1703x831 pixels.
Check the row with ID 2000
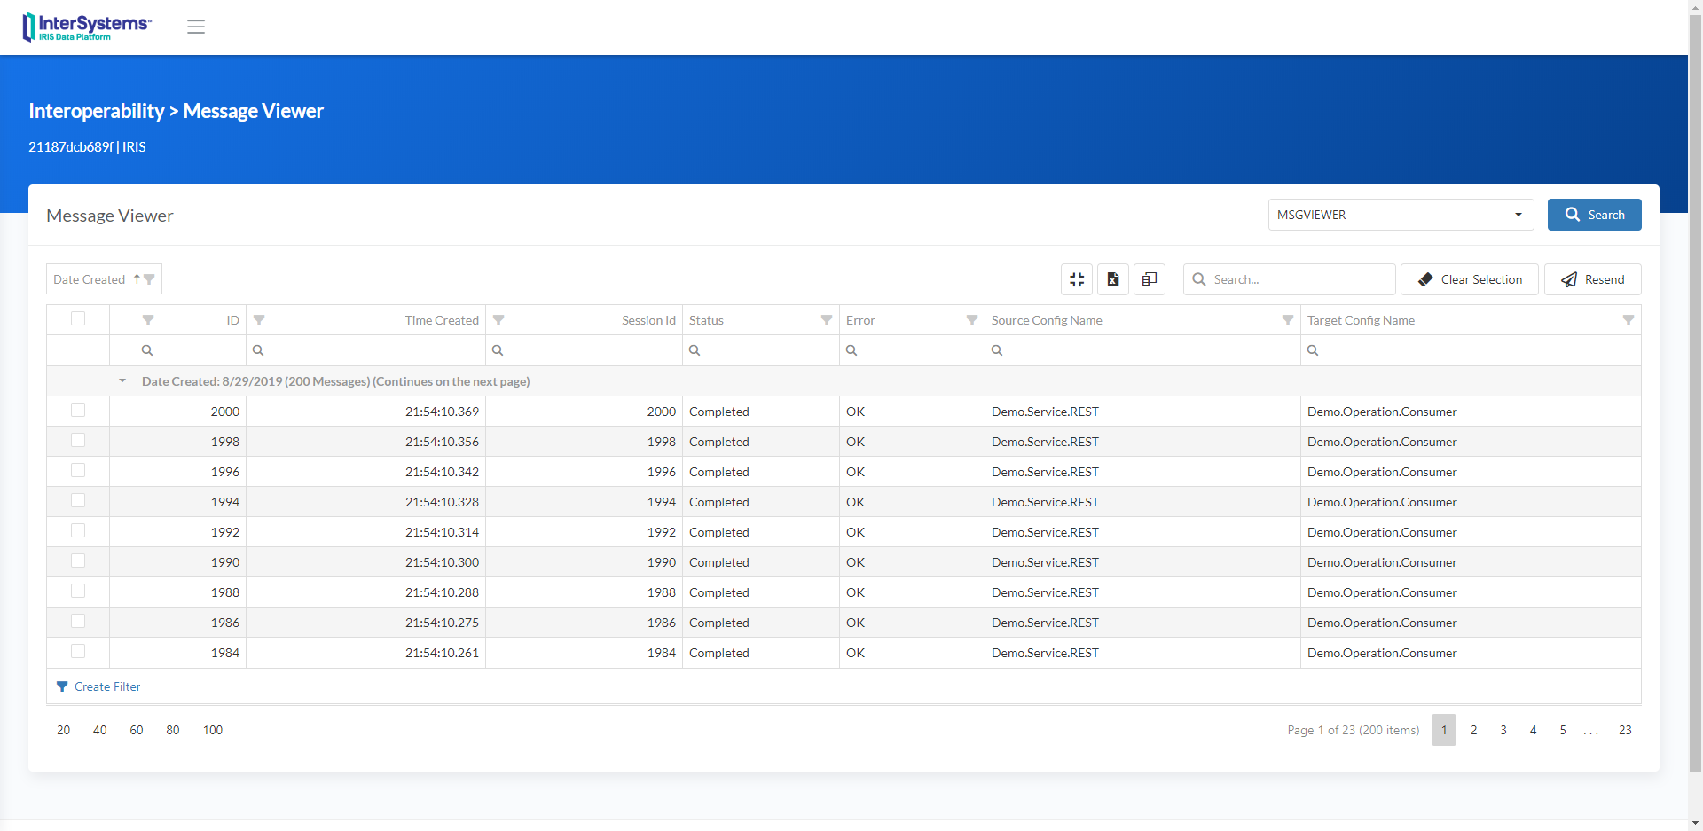(78, 410)
